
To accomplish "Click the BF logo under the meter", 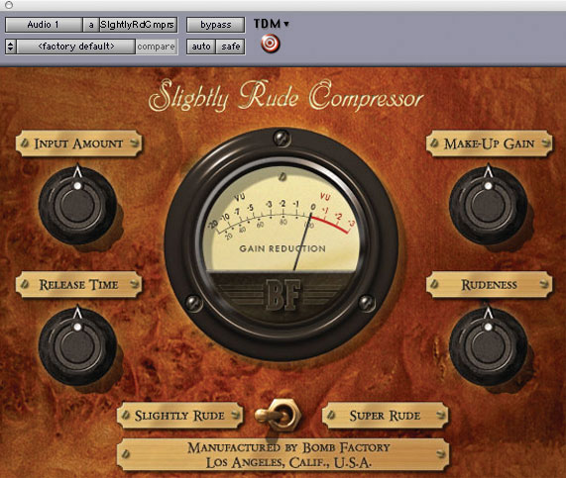I will coord(283,295).
